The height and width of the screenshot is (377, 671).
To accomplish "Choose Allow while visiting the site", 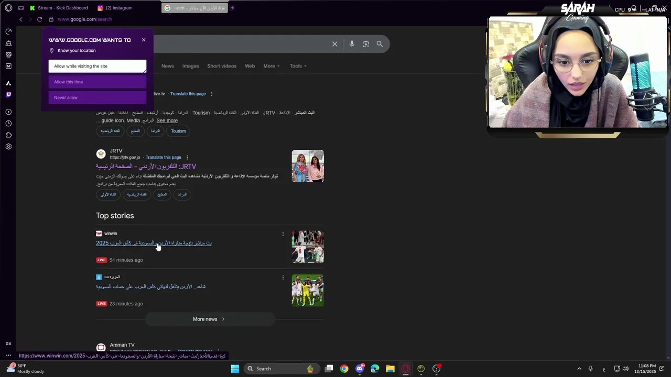I will tap(98, 66).
